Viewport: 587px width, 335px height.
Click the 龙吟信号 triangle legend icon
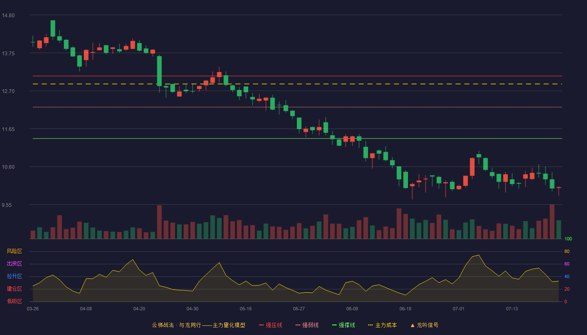[412, 325]
